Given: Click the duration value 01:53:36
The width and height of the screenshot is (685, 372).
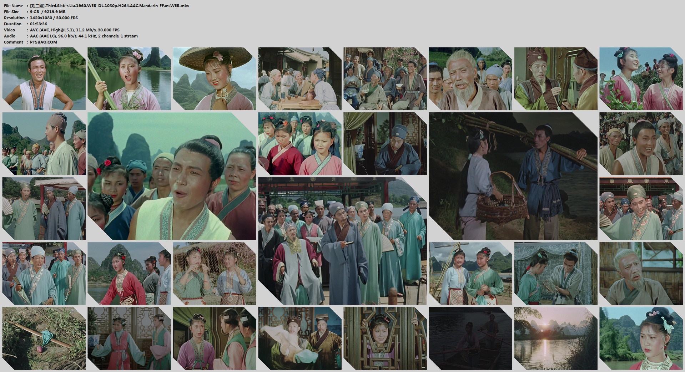Looking at the screenshot, I should (39, 24).
